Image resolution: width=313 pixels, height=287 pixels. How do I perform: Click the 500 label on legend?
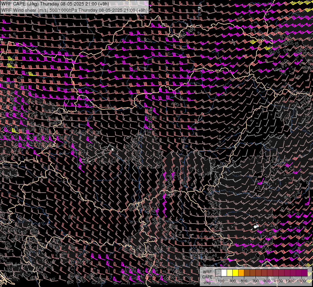pyautogui.click(x=244, y=281)
